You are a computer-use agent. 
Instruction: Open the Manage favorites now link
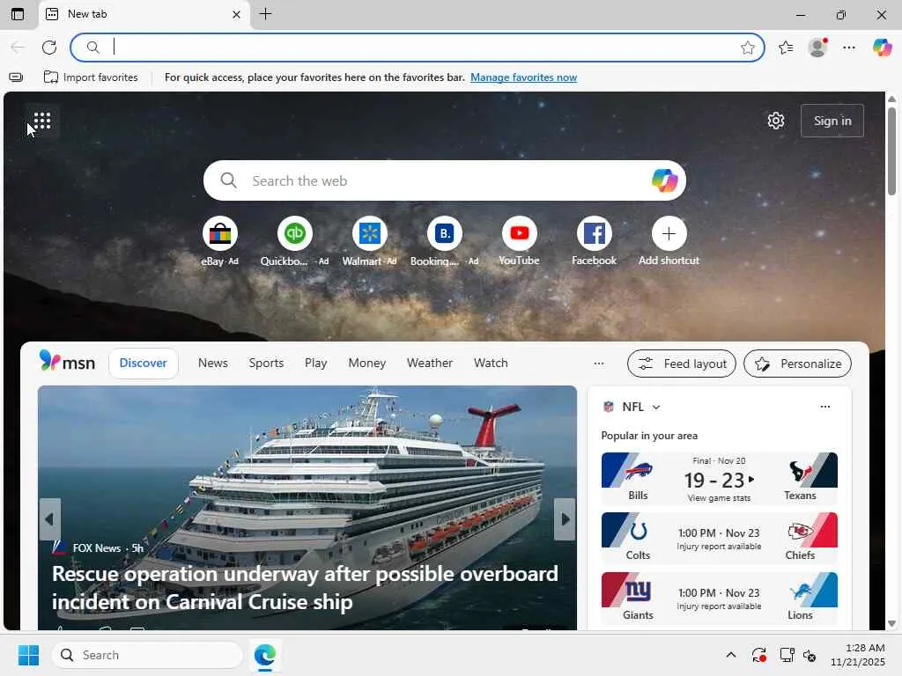pyautogui.click(x=523, y=77)
